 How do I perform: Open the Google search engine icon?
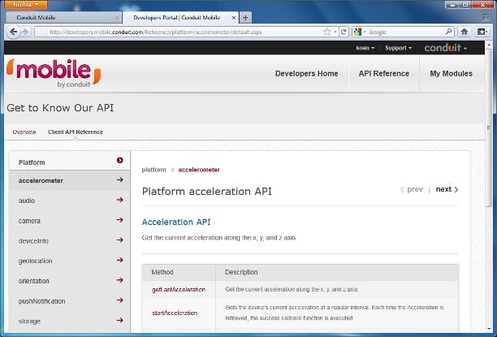click(x=358, y=32)
